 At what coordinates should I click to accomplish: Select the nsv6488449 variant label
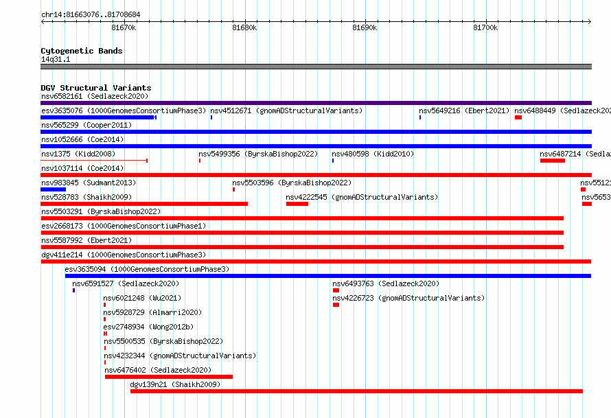coord(562,111)
